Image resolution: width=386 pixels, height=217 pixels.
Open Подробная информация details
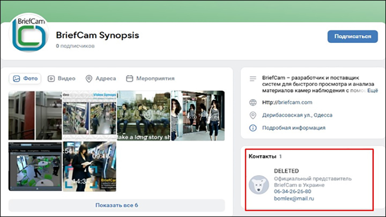pyautogui.click(x=293, y=128)
